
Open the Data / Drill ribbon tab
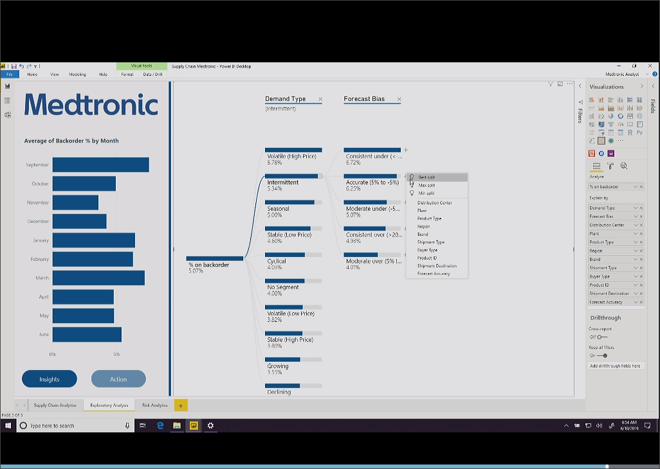[x=153, y=75]
